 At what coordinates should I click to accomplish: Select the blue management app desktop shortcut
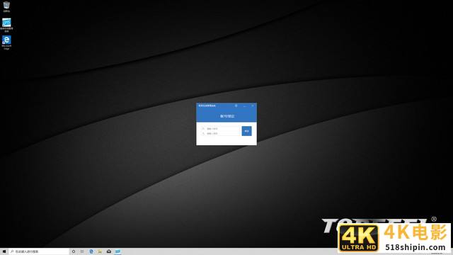click(x=6, y=25)
